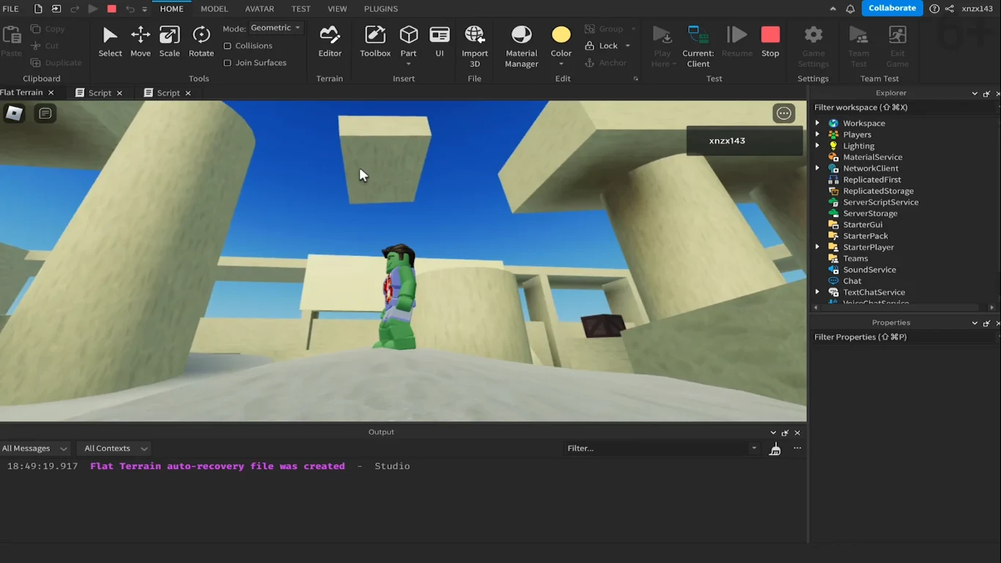Expand the Workspace tree node
Image resolution: width=1001 pixels, height=563 pixels.
(x=817, y=123)
